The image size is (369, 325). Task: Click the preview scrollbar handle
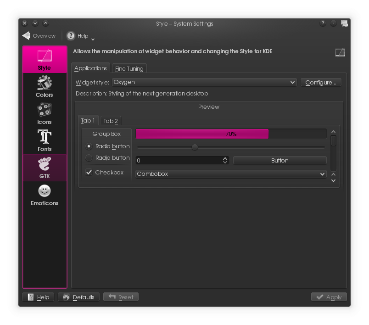click(x=333, y=141)
